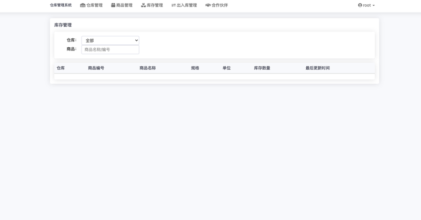Viewport: 421px width, 220px height.
Task: Open the 仓库管理 menu item
Action: click(x=91, y=5)
